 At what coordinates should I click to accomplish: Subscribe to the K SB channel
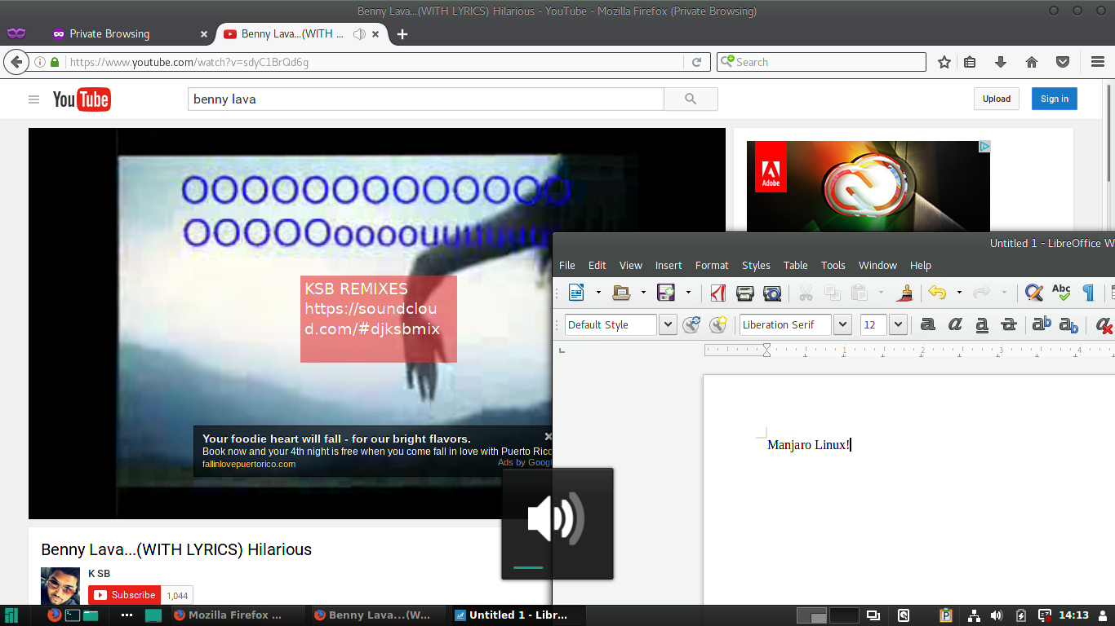pyautogui.click(x=125, y=595)
